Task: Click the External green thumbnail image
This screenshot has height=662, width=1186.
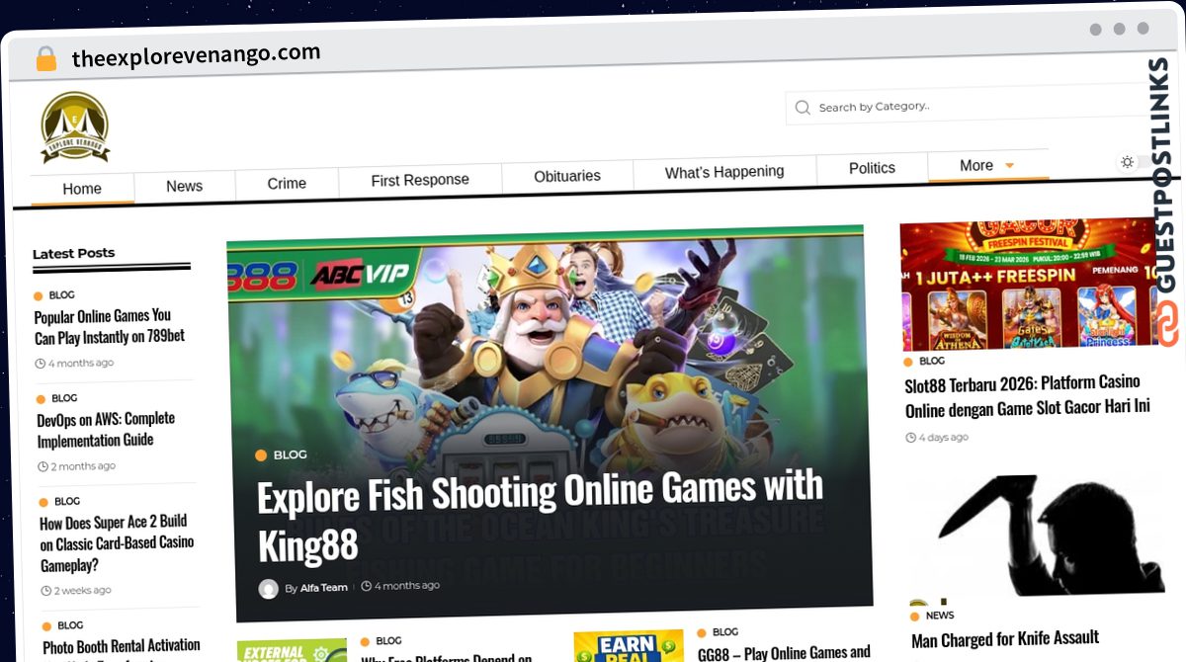Action: coord(292,650)
